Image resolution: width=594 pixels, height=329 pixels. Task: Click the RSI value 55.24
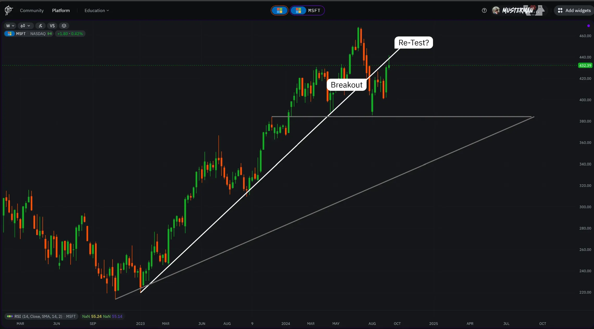(x=96, y=316)
